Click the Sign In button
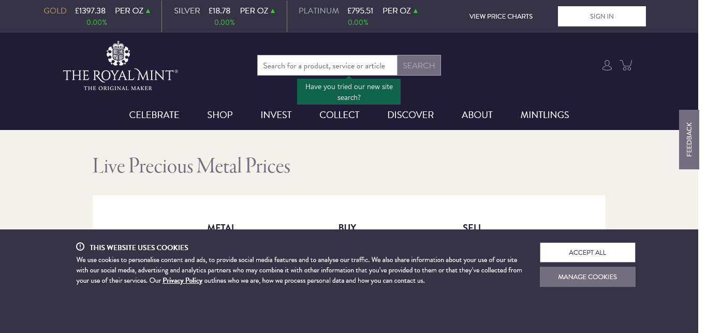Screen dimensions: 707x333 (601, 16)
